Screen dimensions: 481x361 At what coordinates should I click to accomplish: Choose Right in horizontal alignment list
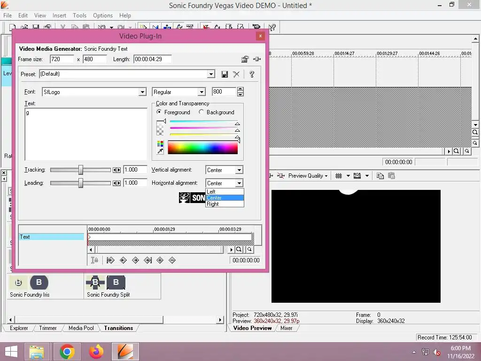click(225, 204)
